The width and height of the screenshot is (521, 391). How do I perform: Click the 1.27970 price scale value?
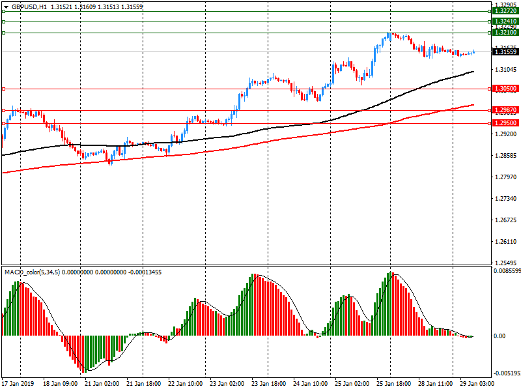click(506, 177)
